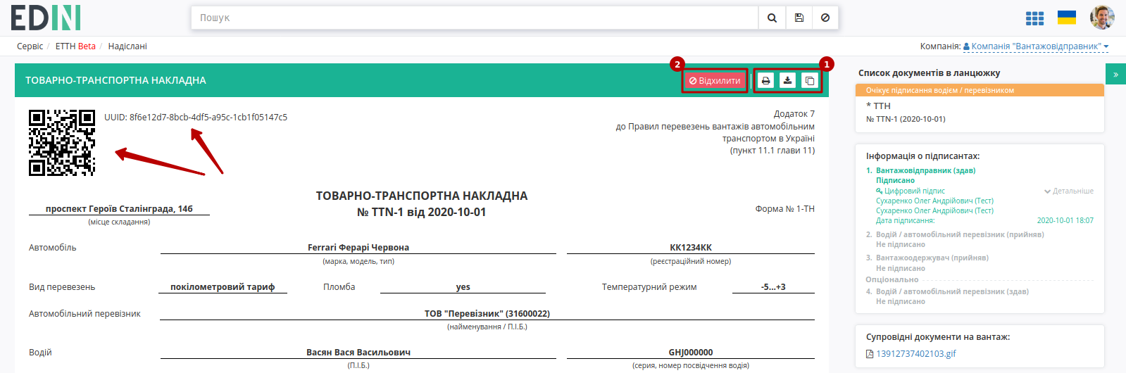Image resolution: width=1126 pixels, height=373 pixels.
Task: Click carrier ТОВ "Перевізник" (31600022)
Action: (x=487, y=314)
